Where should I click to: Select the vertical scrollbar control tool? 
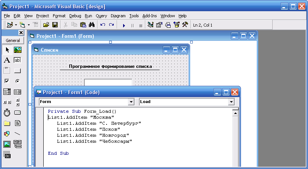click(18, 102)
